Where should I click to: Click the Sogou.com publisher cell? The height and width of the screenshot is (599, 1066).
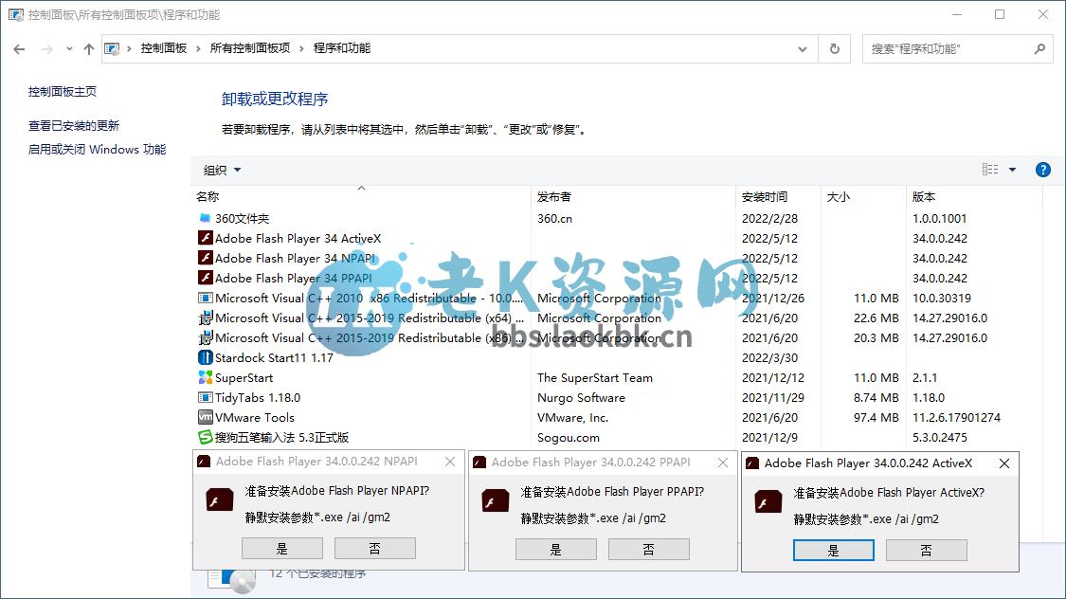point(569,438)
